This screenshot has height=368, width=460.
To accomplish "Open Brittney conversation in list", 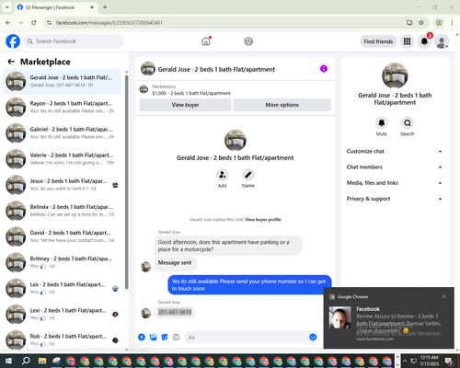I will [x=62, y=262].
